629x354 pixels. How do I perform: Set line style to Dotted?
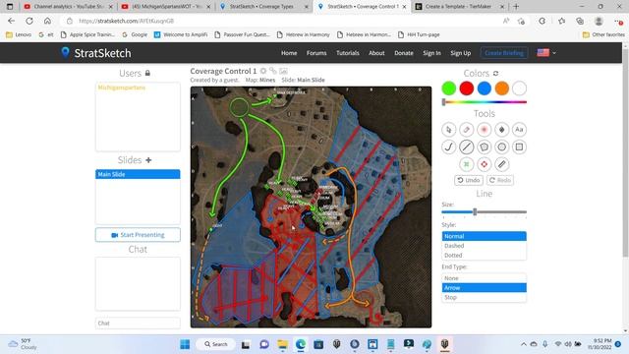(x=485, y=256)
